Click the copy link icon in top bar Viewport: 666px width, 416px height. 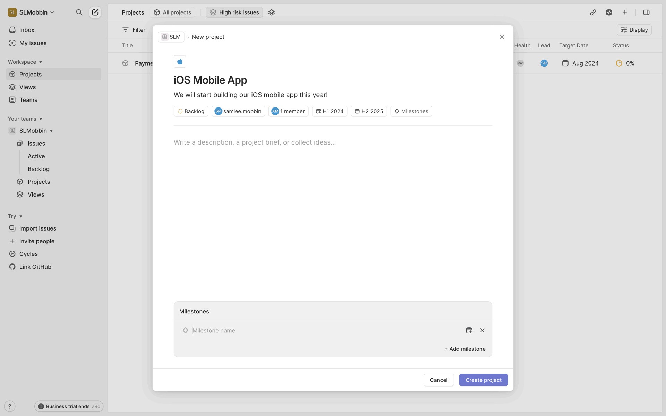pyautogui.click(x=593, y=12)
